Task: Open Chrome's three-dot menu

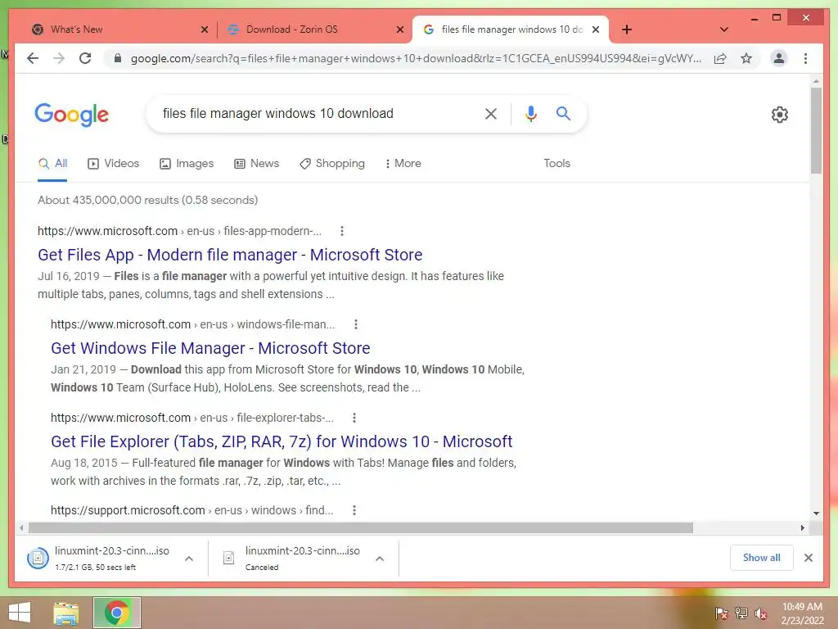Action: [805, 58]
